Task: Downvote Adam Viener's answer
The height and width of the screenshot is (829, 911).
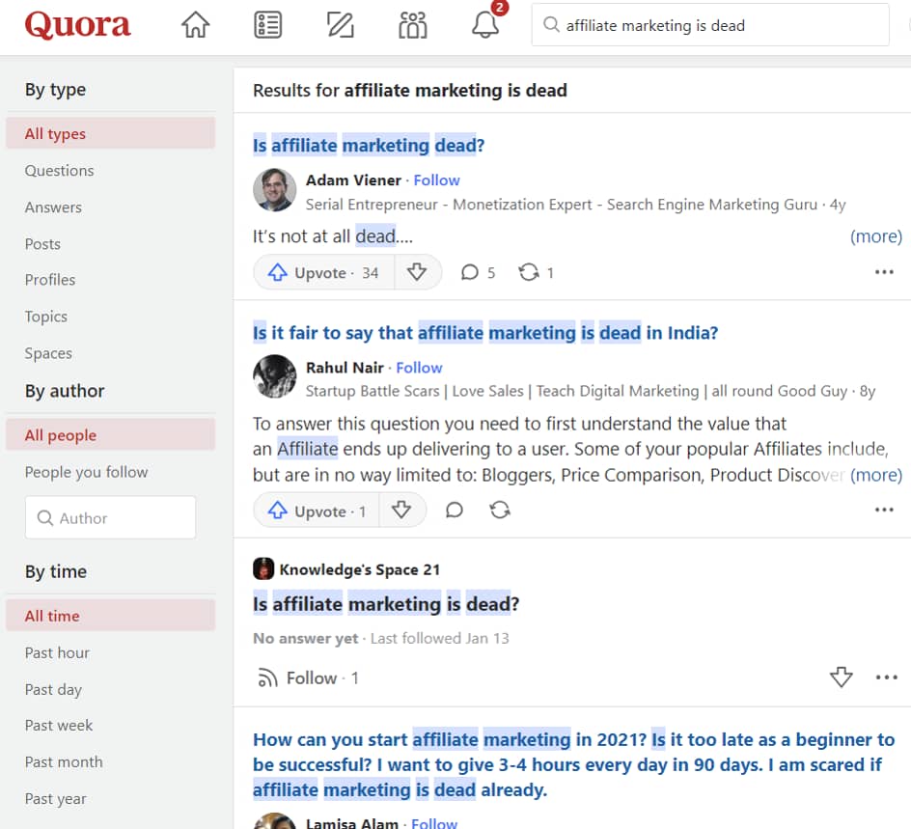Action: coord(417,272)
